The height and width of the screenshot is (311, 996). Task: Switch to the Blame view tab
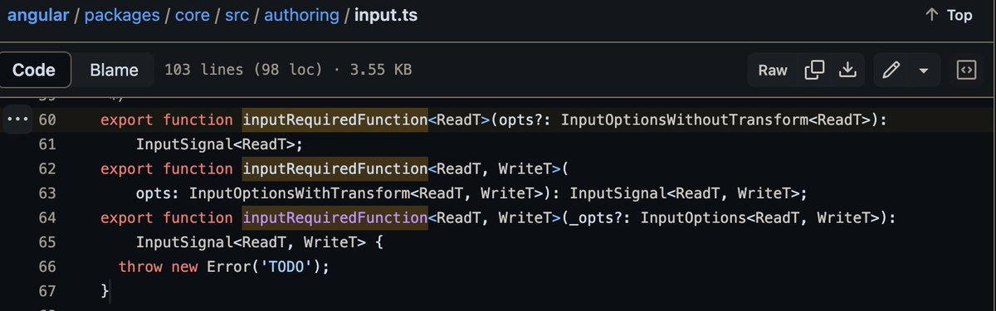click(x=114, y=70)
